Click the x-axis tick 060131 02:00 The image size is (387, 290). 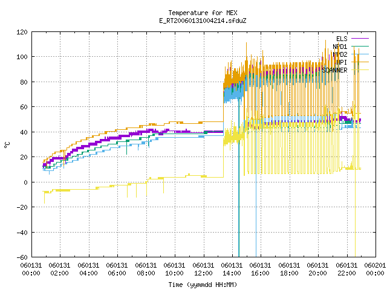coord(60,269)
